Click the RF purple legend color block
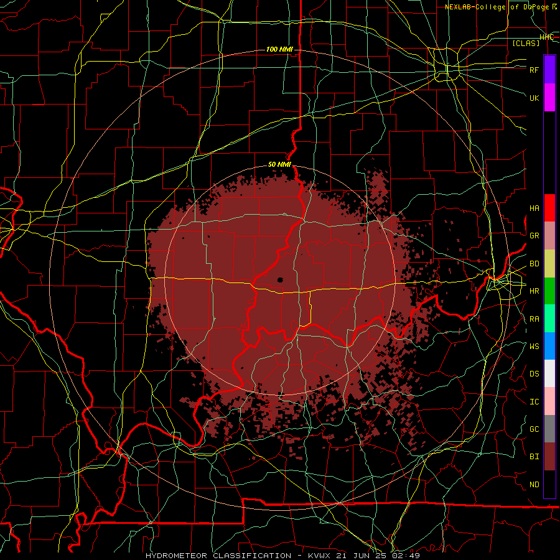 coord(549,70)
